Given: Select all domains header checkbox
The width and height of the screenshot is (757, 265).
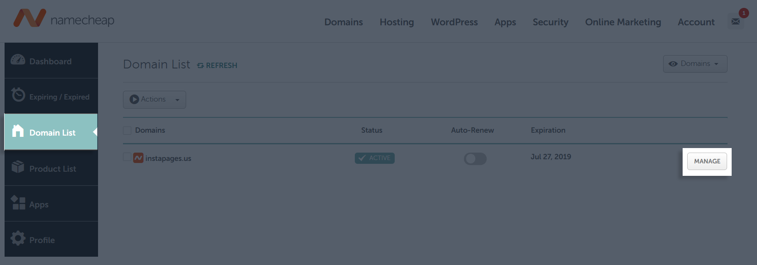Looking at the screenshot, I should coord(127,131).
